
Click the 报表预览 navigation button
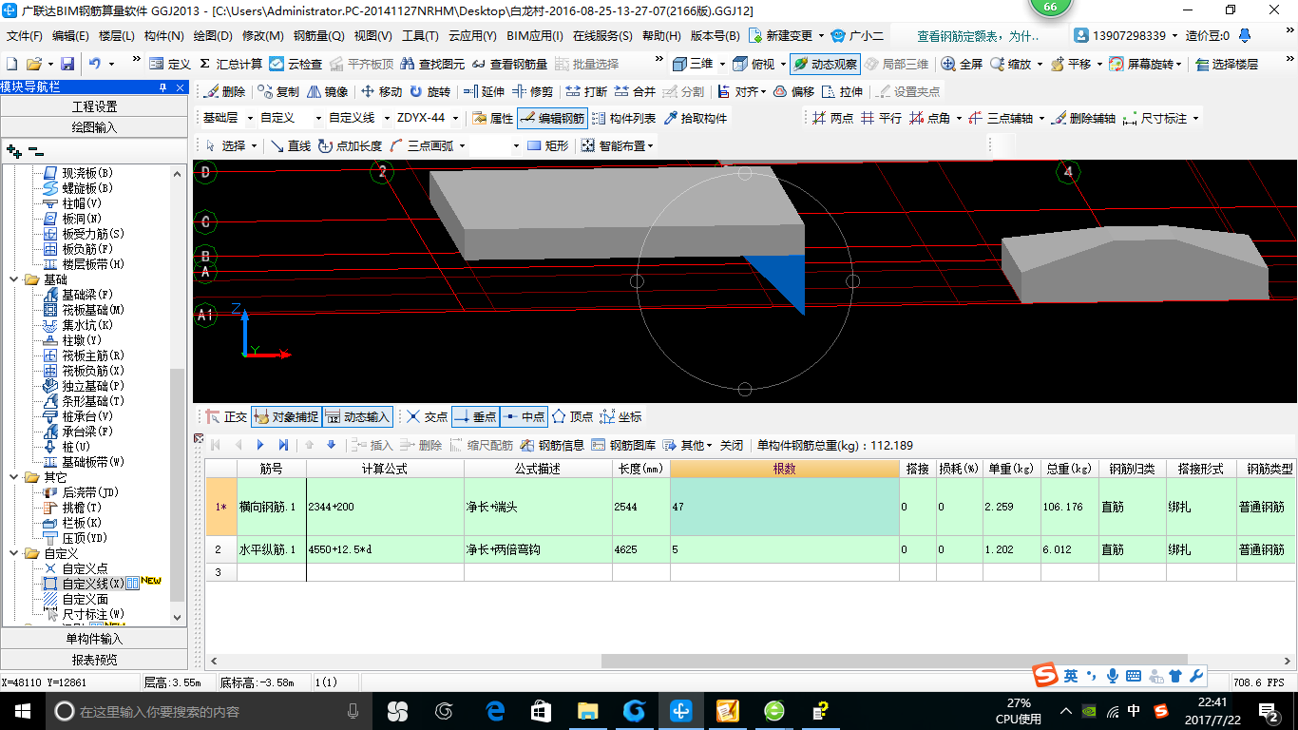(x=95, y=660)
